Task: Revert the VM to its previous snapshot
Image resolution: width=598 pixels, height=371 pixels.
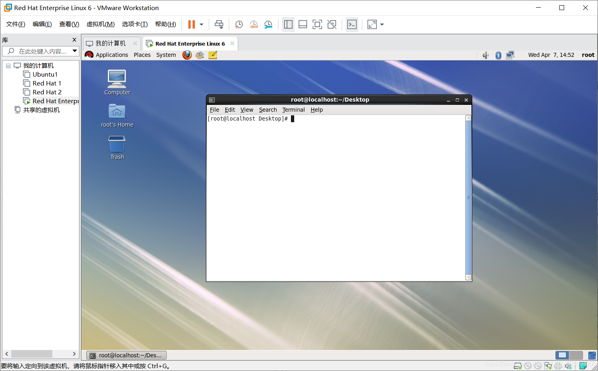Action: click(253, 25)
